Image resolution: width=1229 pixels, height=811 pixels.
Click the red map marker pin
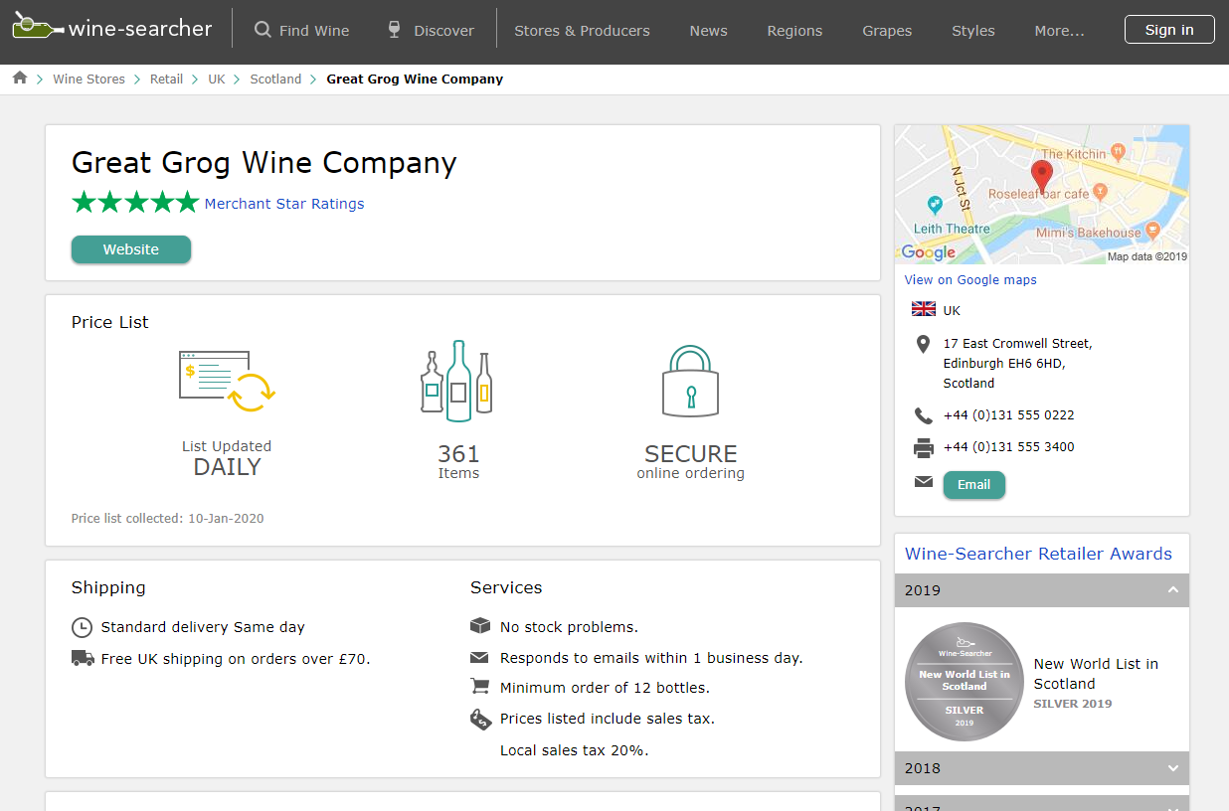click(1041, 177)
